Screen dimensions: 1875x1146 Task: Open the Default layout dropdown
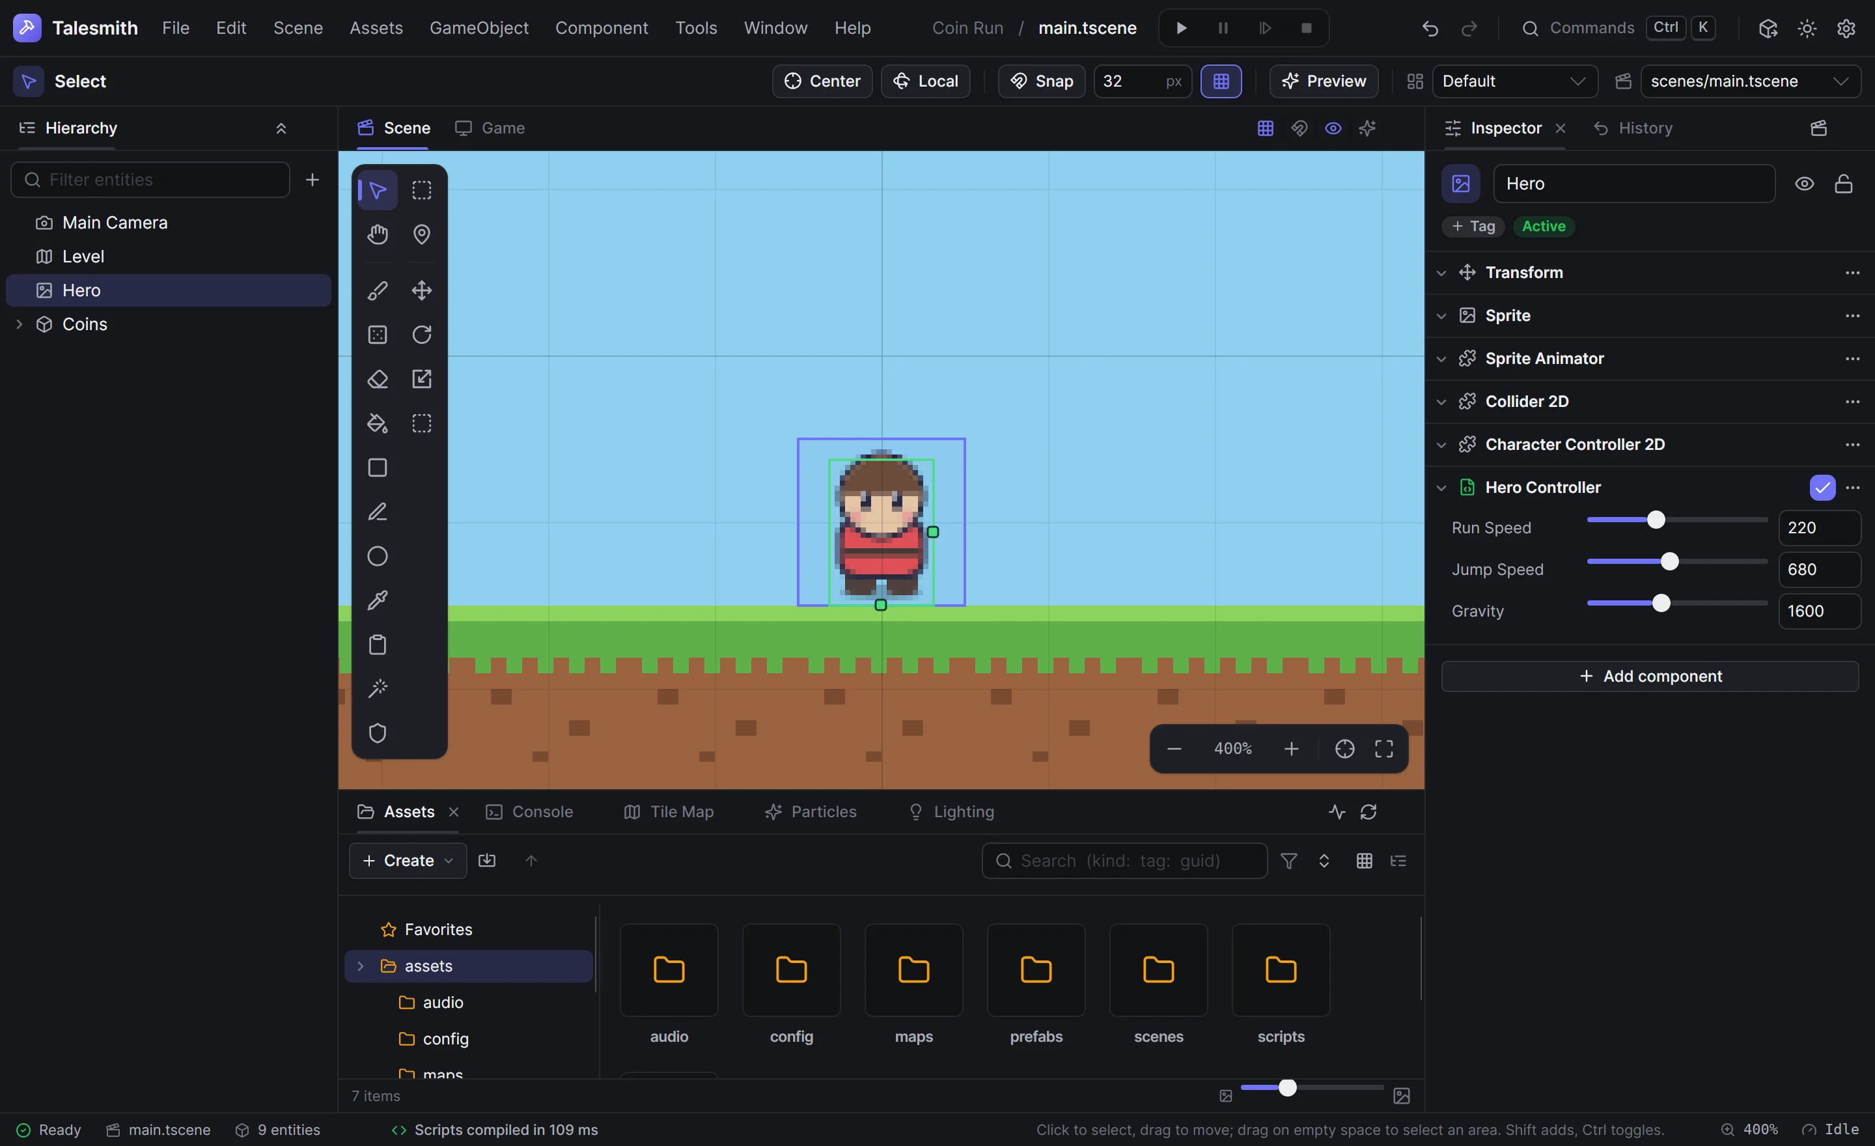tap(1514, 81)
